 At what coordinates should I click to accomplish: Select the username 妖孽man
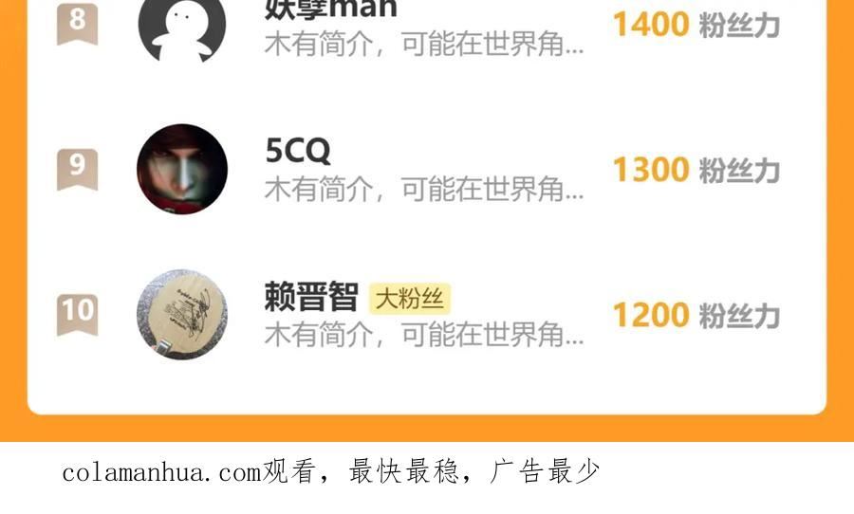pos(331,9)
